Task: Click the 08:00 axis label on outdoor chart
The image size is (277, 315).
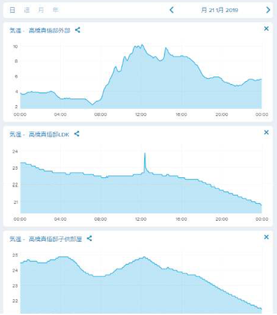Action: [101, 114]
